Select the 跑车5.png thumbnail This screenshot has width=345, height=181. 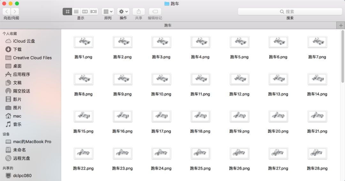239,42
